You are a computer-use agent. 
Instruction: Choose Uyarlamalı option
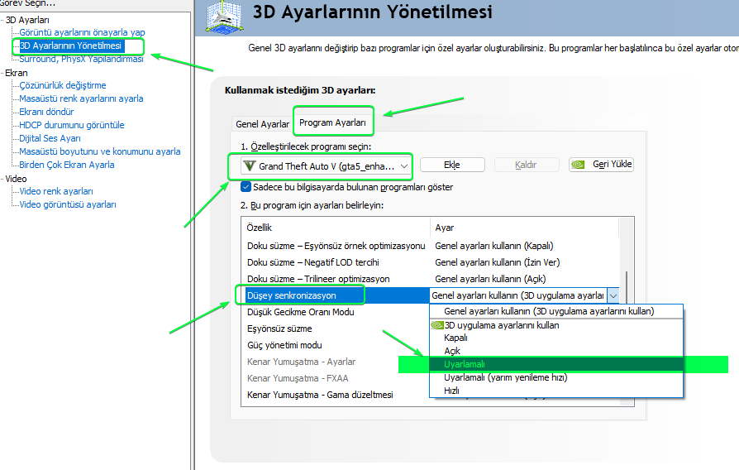(556, 364)
